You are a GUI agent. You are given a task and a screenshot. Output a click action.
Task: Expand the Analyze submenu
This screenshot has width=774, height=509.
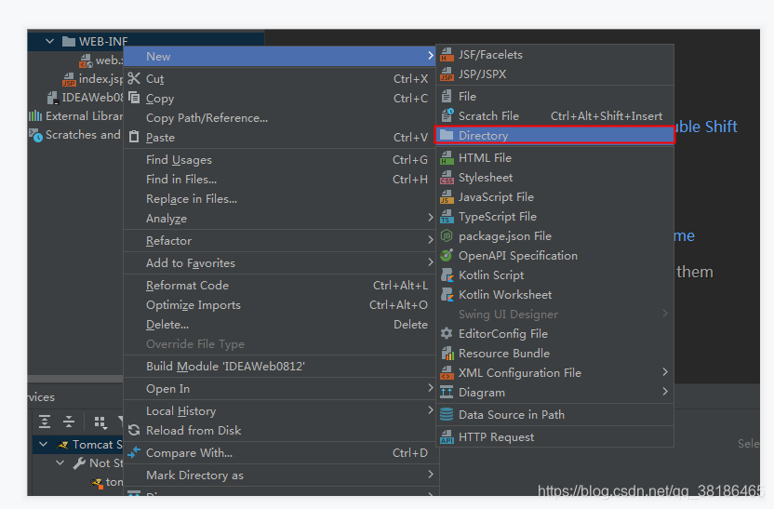430,218
